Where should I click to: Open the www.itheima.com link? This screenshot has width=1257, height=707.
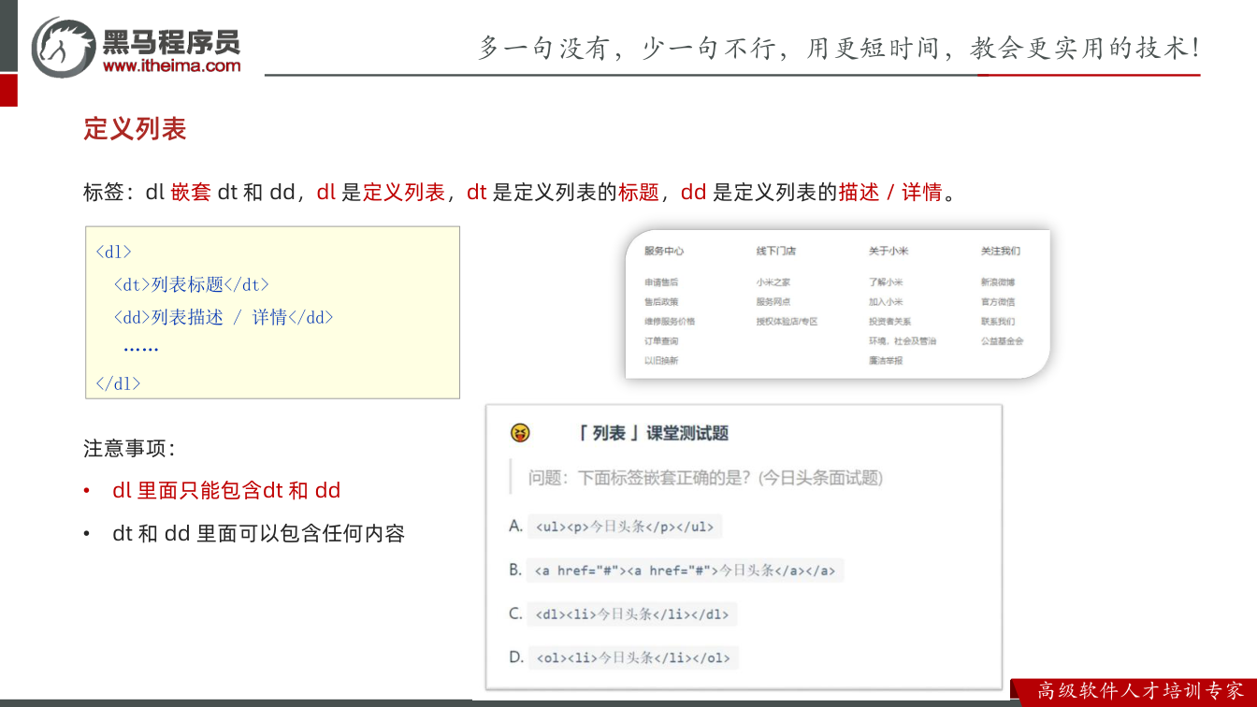coord(171,65)
